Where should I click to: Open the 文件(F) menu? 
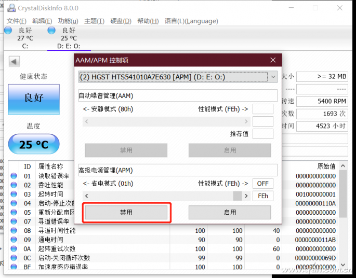17,21
